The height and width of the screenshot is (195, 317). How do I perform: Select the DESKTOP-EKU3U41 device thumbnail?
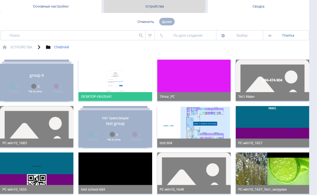[115, 76]
